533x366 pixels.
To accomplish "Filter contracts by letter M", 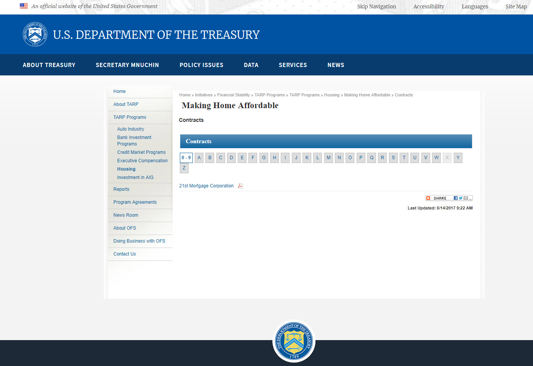I will pyautogui.click(x=328, y=158).
